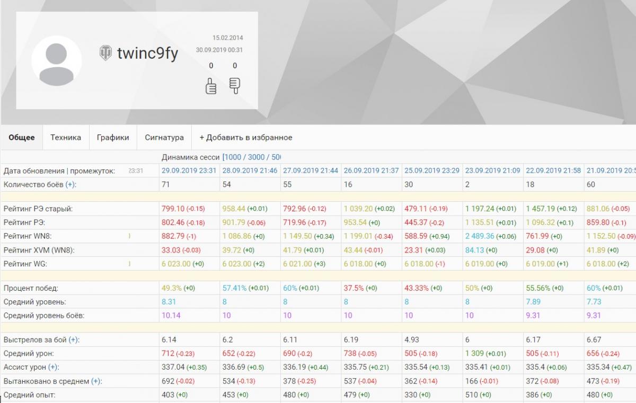Click the average experience value 510
Image resolution: width=636 pixels, height=403 pixels.
click(471, 395)
